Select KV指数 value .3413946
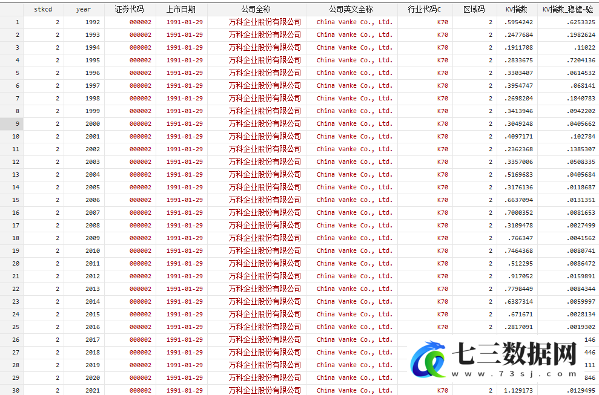 tap(518, 111)
